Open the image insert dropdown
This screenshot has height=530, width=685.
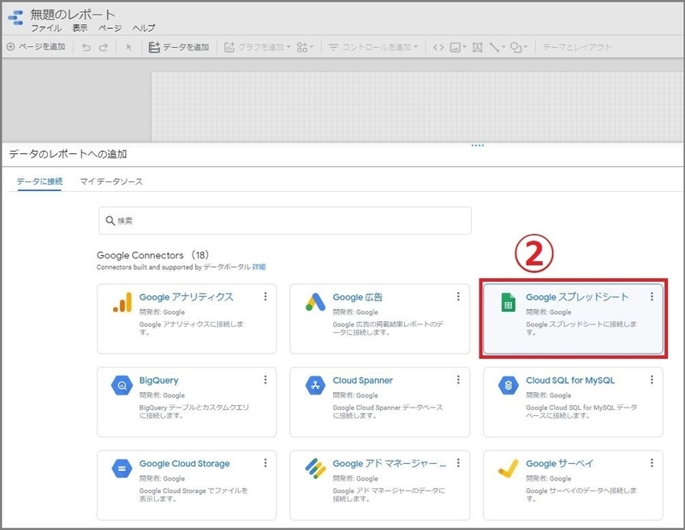coord(458,47)
